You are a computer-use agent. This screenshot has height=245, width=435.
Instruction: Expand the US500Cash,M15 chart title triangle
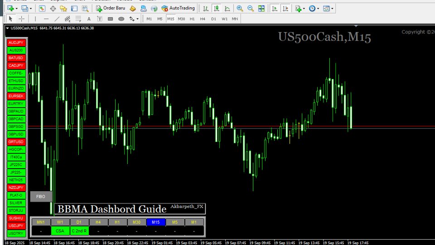click(x=8, y=28)
